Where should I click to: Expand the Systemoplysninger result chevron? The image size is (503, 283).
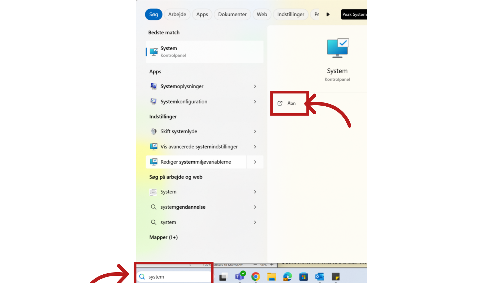click(255, 86)
